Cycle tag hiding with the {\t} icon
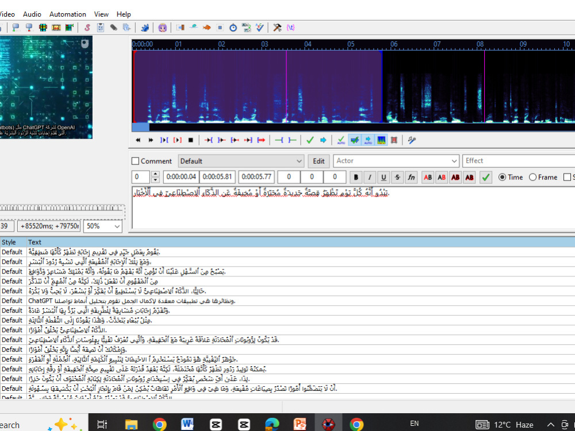Viewport: 575px width, 431px height. pos(290,28)
